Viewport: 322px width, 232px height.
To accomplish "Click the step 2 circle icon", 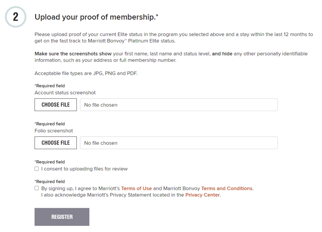I will [x=16, y=17].
